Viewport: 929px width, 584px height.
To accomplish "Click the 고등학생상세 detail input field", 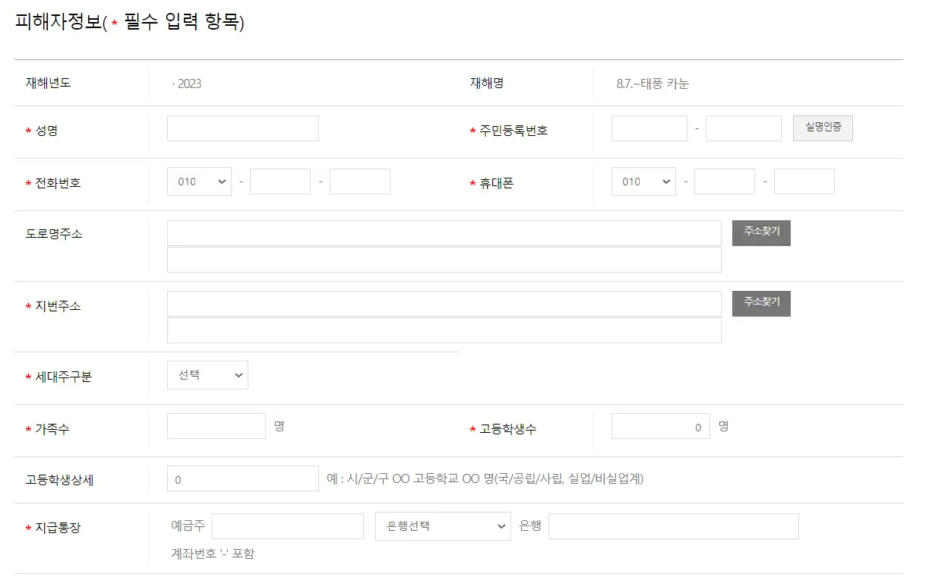I will [242, 478].
